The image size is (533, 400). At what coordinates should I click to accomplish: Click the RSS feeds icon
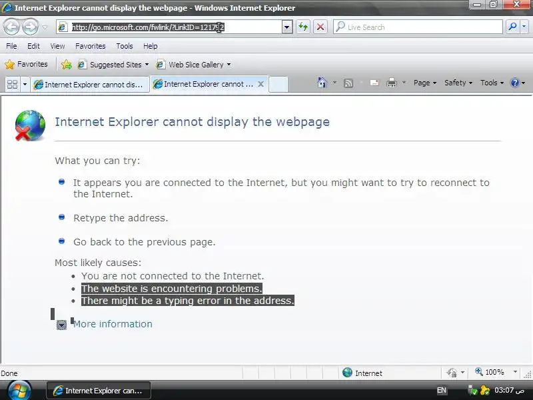click(x=348, y=83)
